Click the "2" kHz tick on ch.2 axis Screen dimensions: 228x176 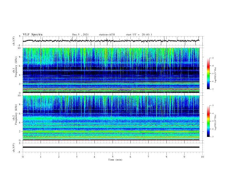coord(20,131)
